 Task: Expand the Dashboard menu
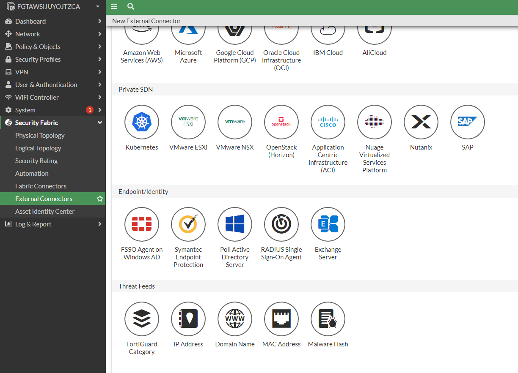[x=53, y=21]
